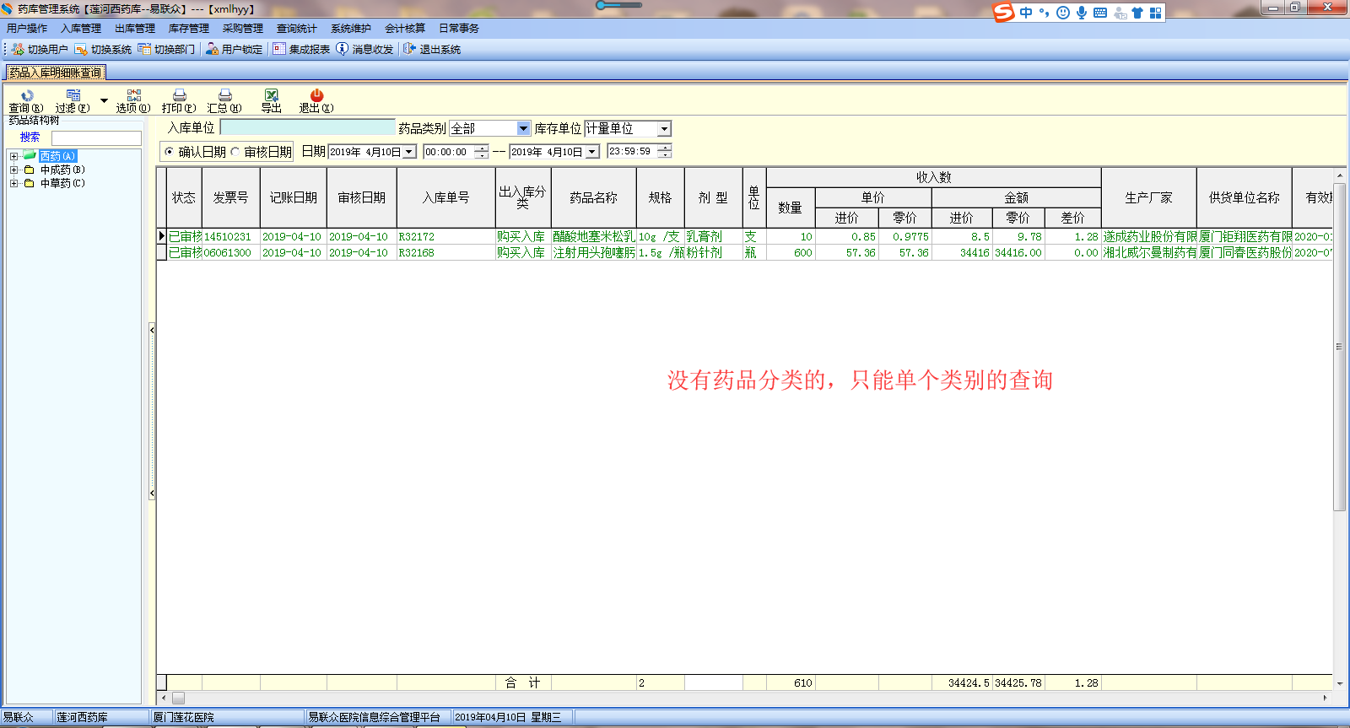Click the 切换用户 switch user icon
The height and width of the screenshot is (728, 1350).
(18, 49)
